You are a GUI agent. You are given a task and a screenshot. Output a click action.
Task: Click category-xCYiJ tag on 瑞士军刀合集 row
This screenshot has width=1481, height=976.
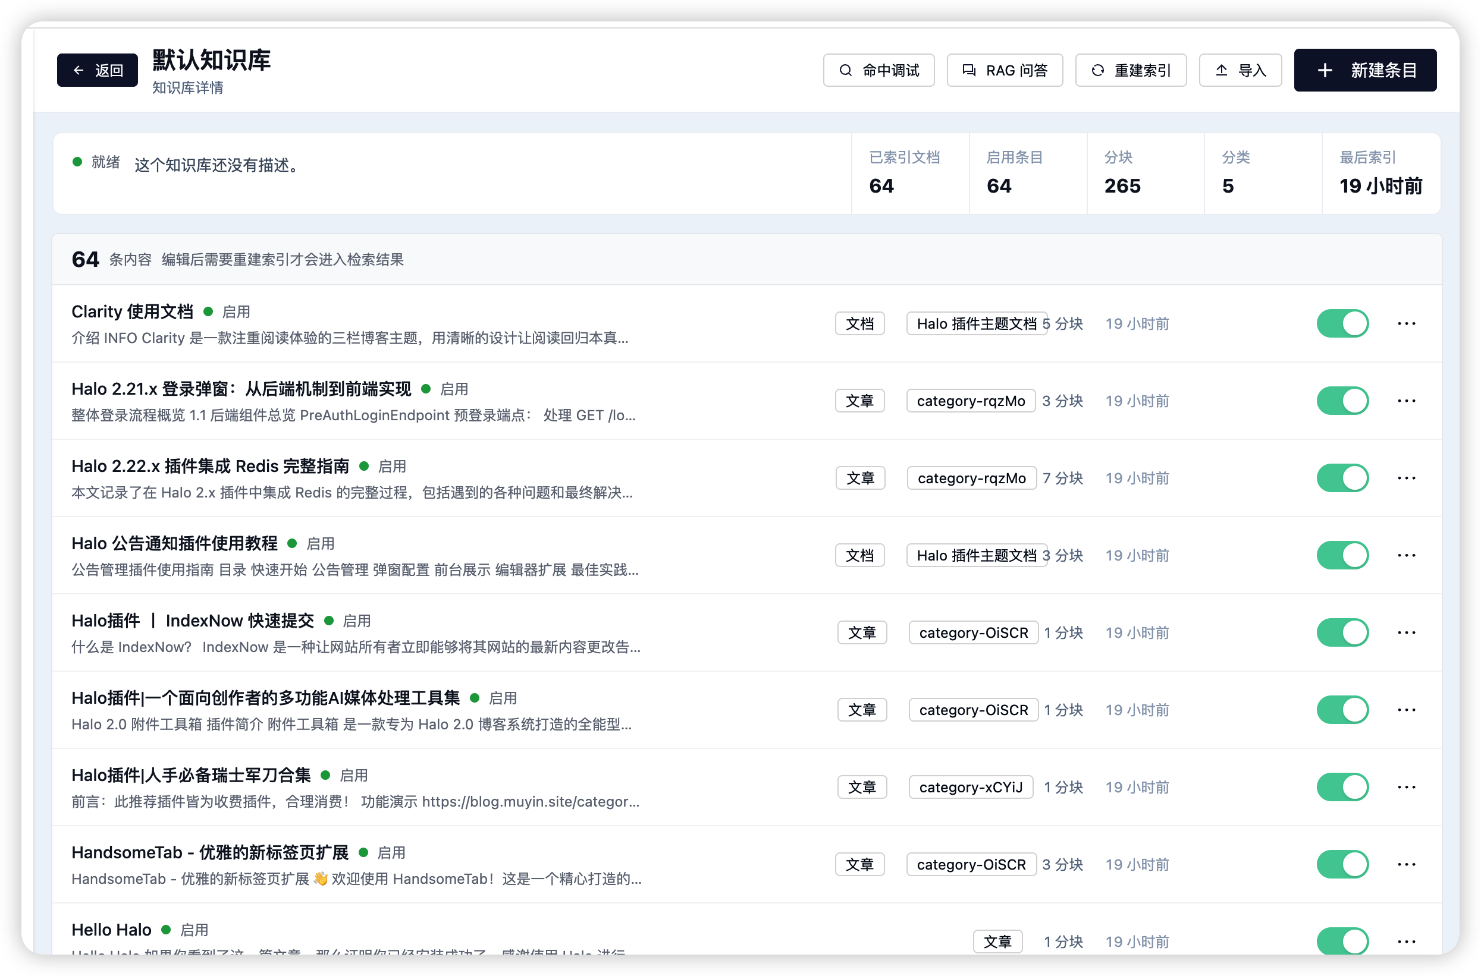coord(970,787)
